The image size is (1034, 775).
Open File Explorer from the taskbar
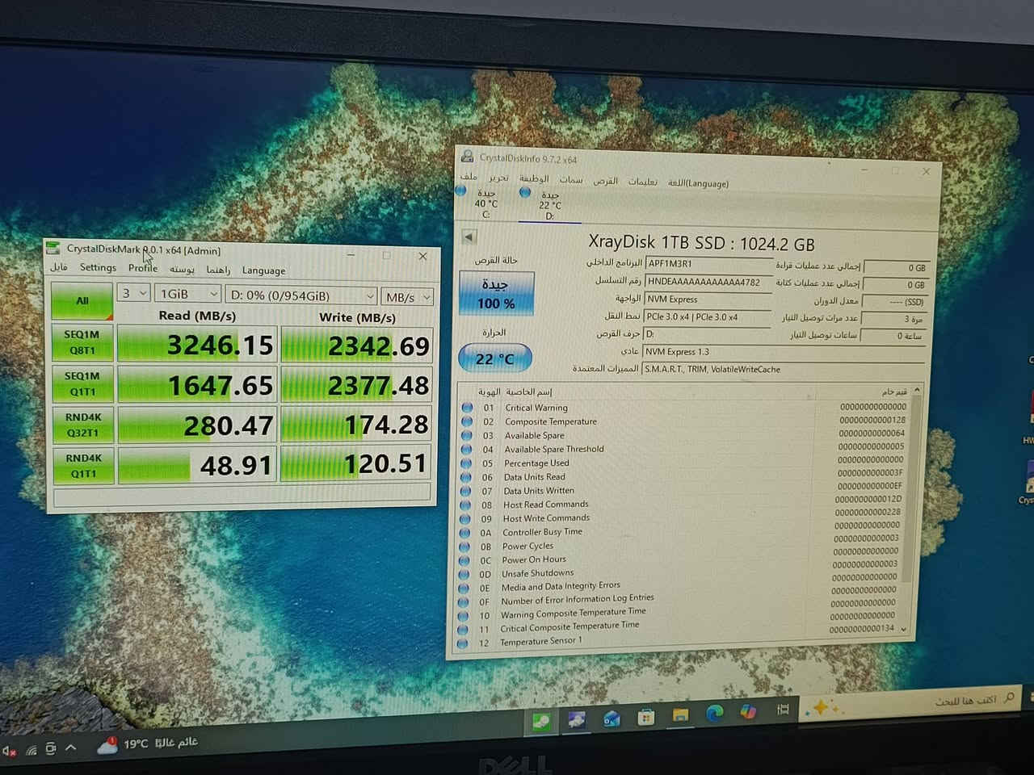click(x=680, y=715)
